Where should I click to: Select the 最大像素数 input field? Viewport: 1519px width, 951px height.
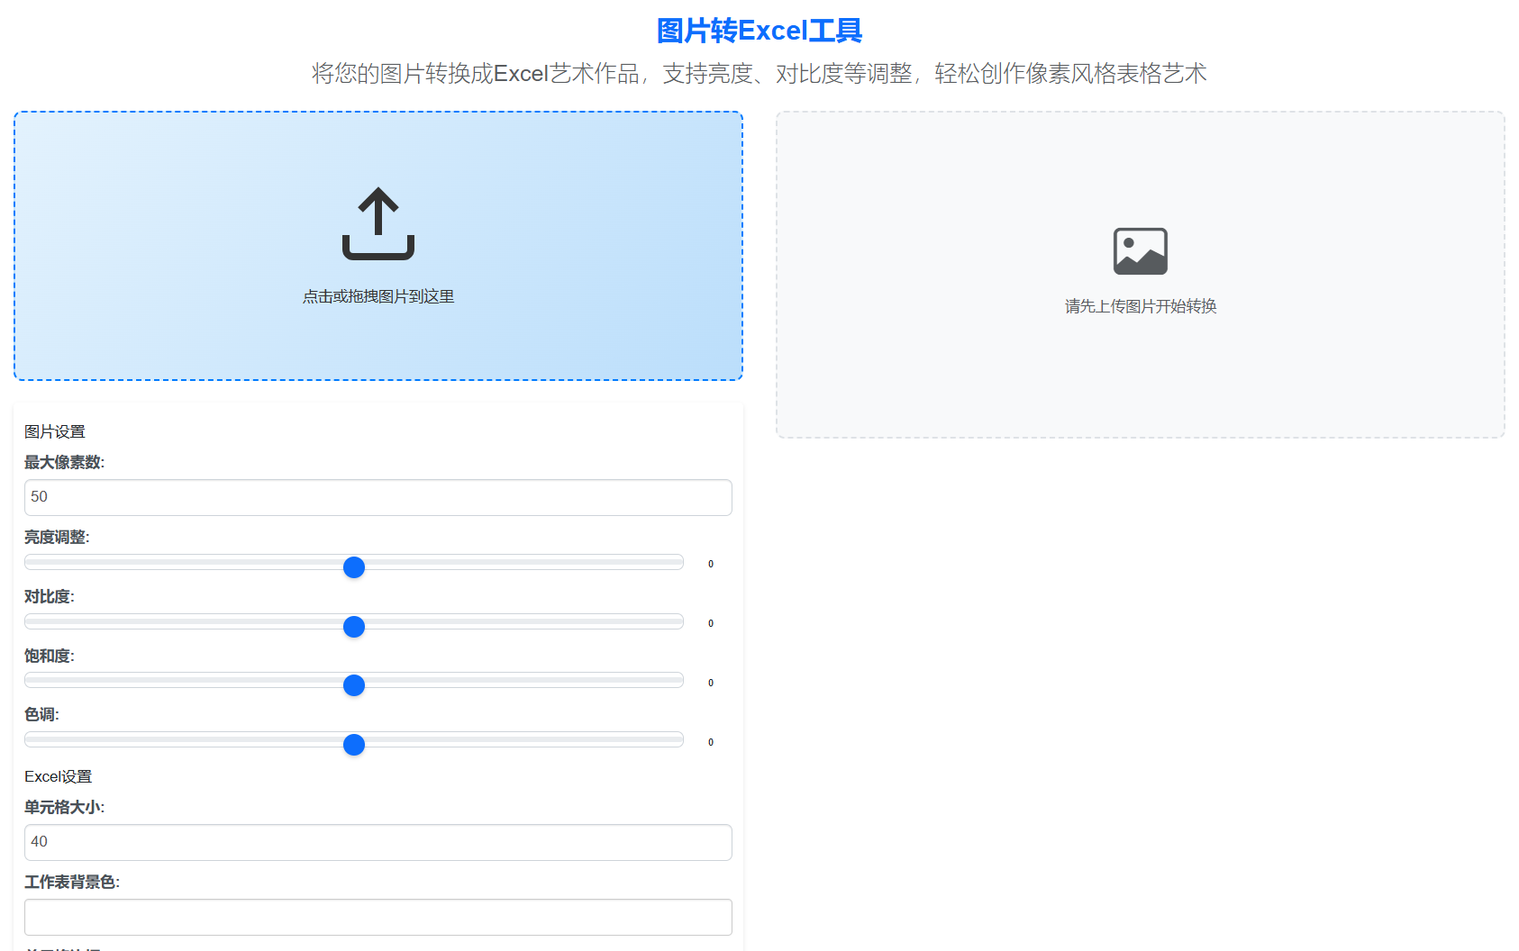tap(377, 497)
